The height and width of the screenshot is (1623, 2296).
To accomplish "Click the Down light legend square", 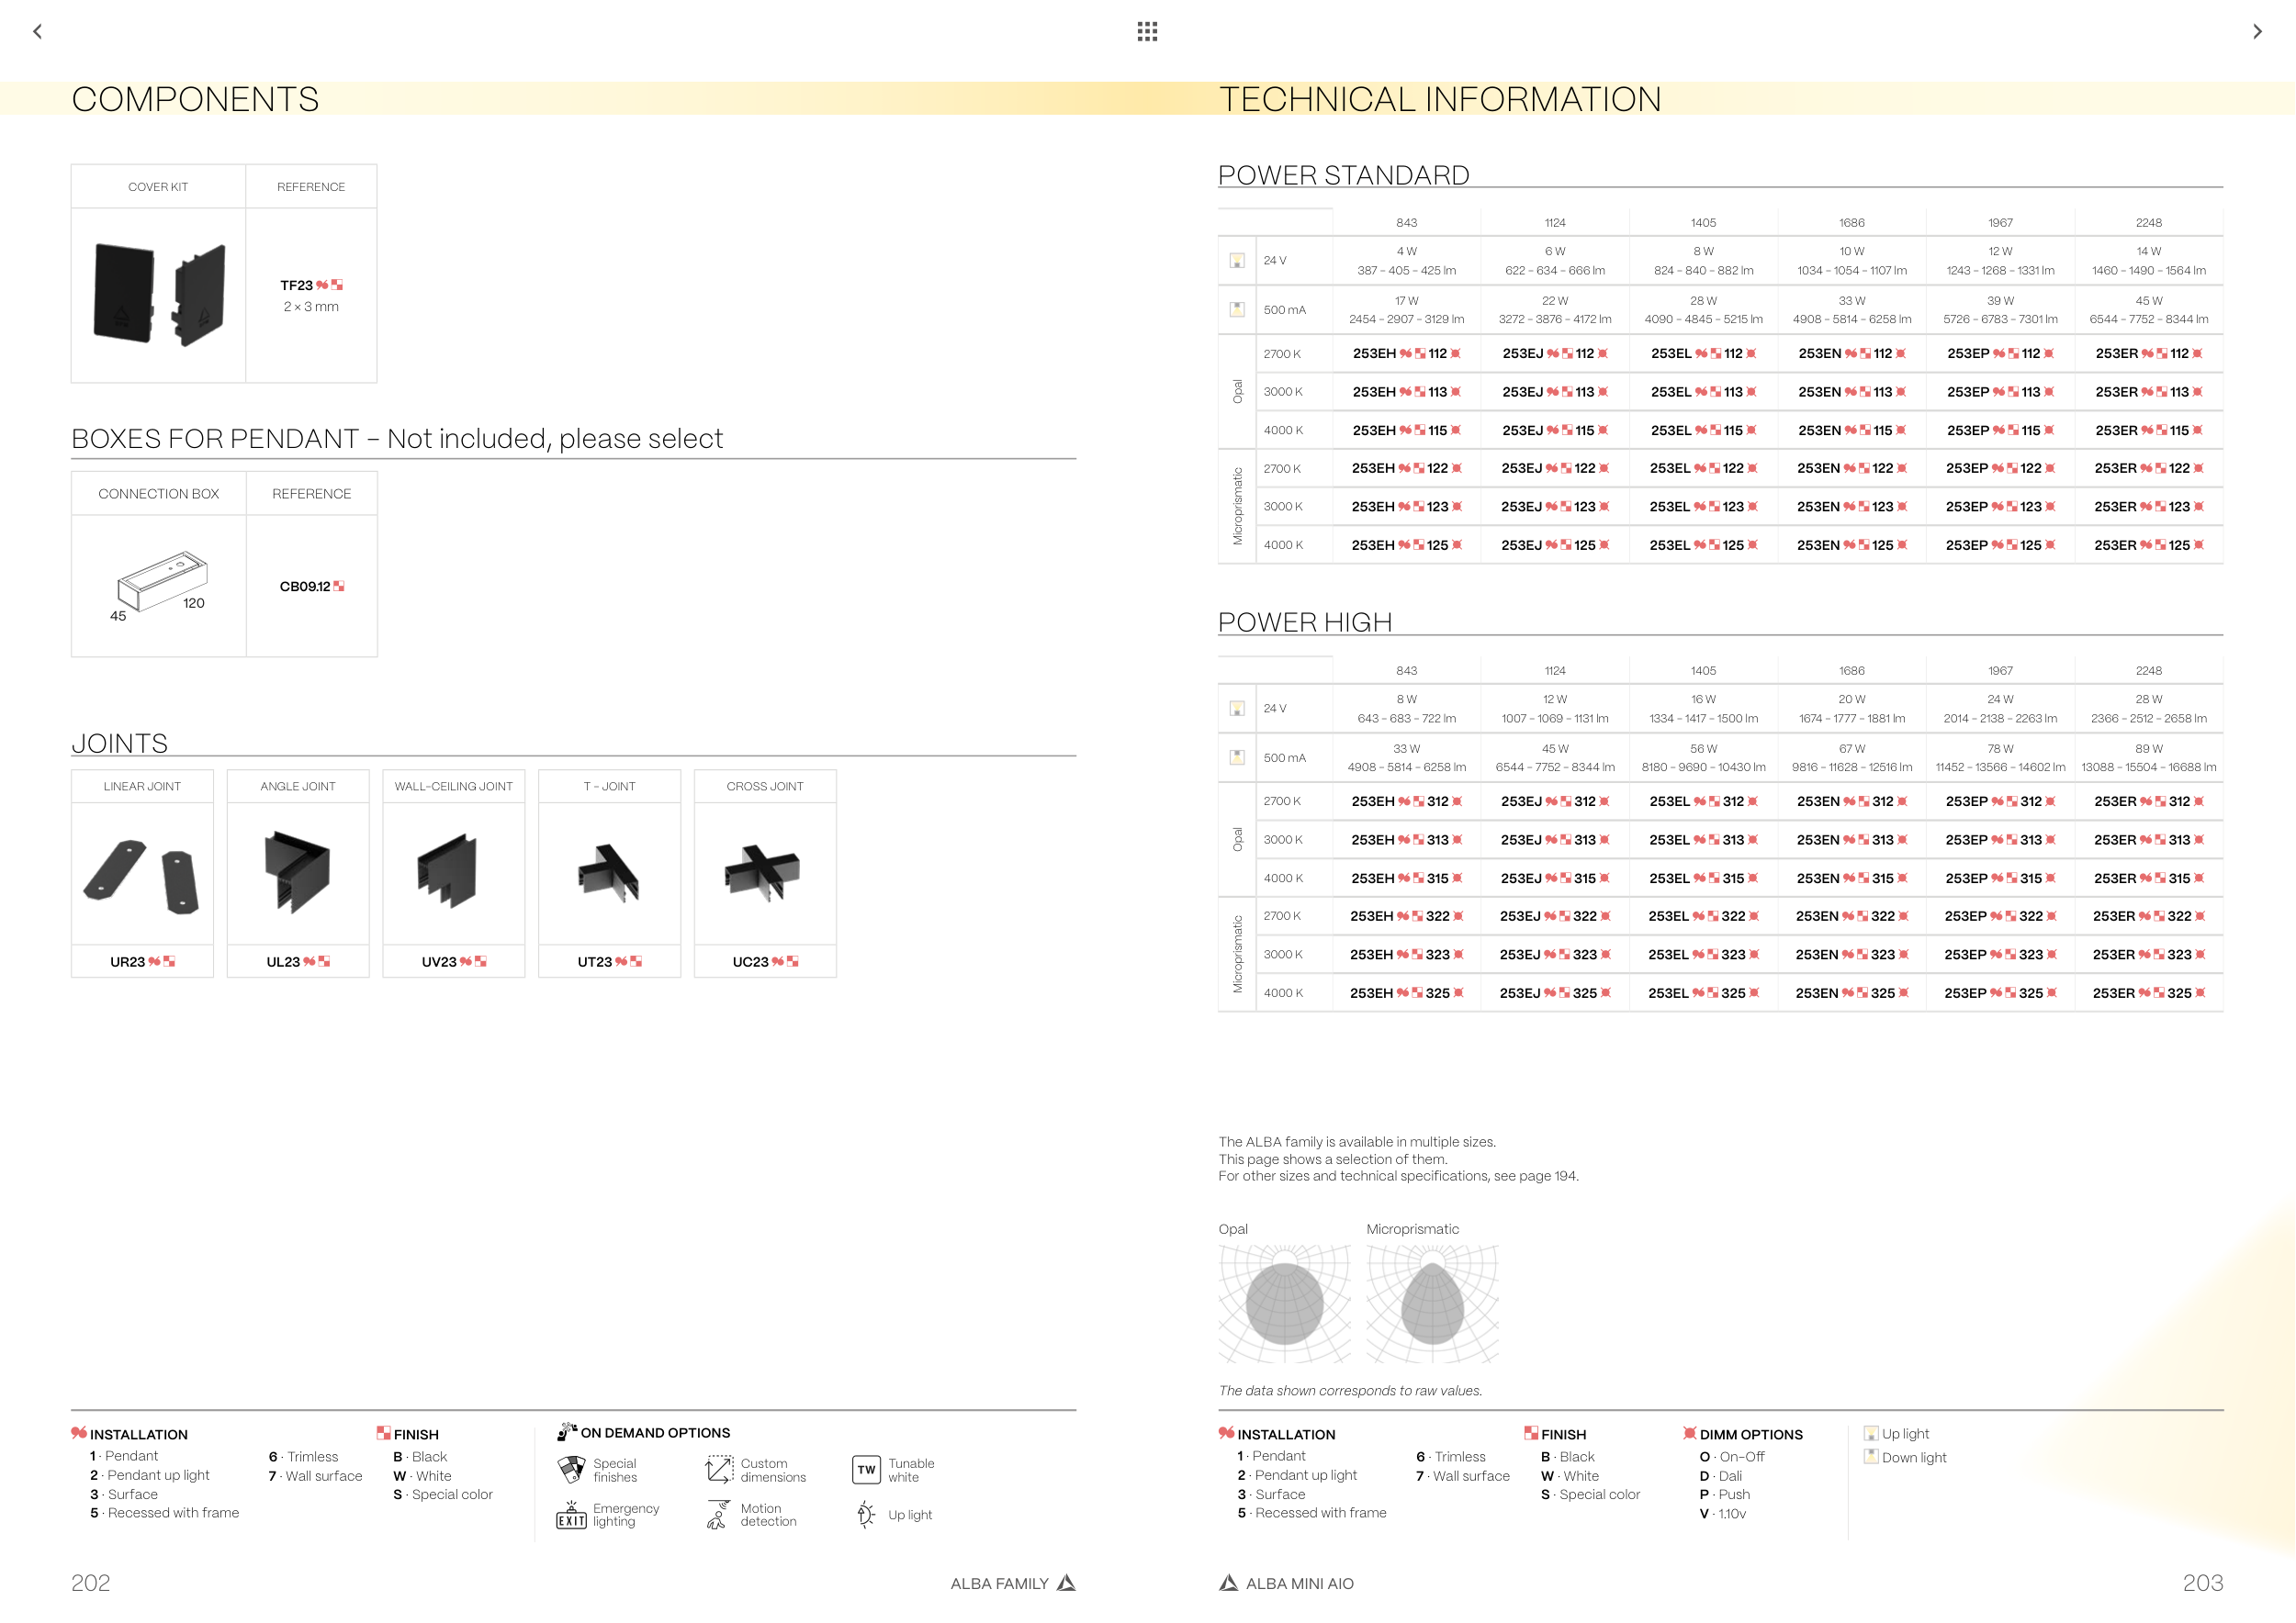I will 1871,1456.
